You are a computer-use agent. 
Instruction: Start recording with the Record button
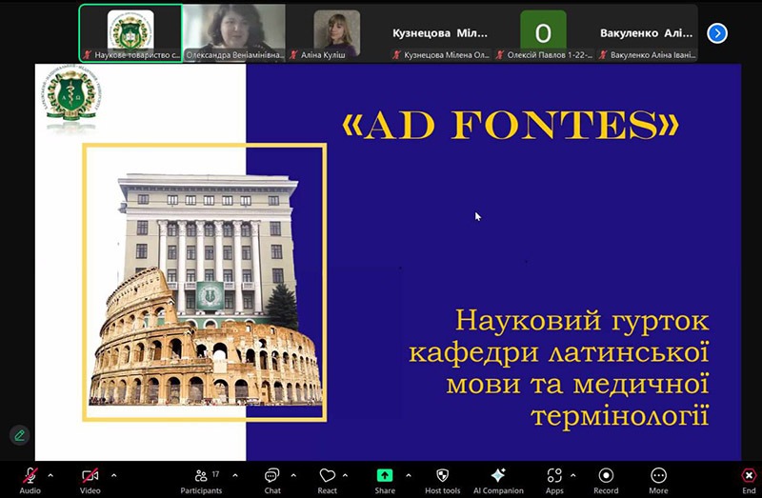[606, 478]
